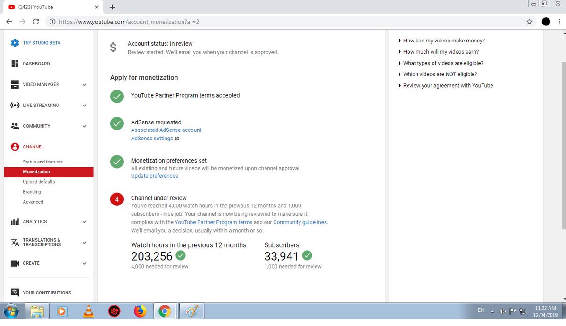Click the Apply for monetization heading
Viewport: 566px width, 326px height.
point(144,78)
